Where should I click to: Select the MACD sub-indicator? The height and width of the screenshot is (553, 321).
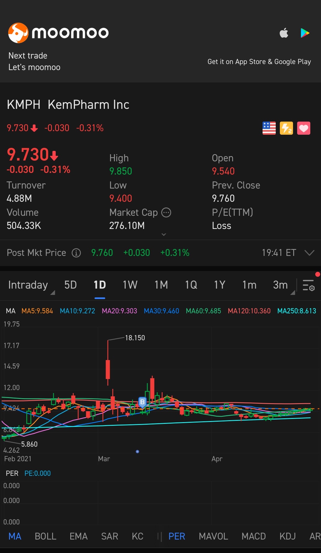(x=254, y=536)
